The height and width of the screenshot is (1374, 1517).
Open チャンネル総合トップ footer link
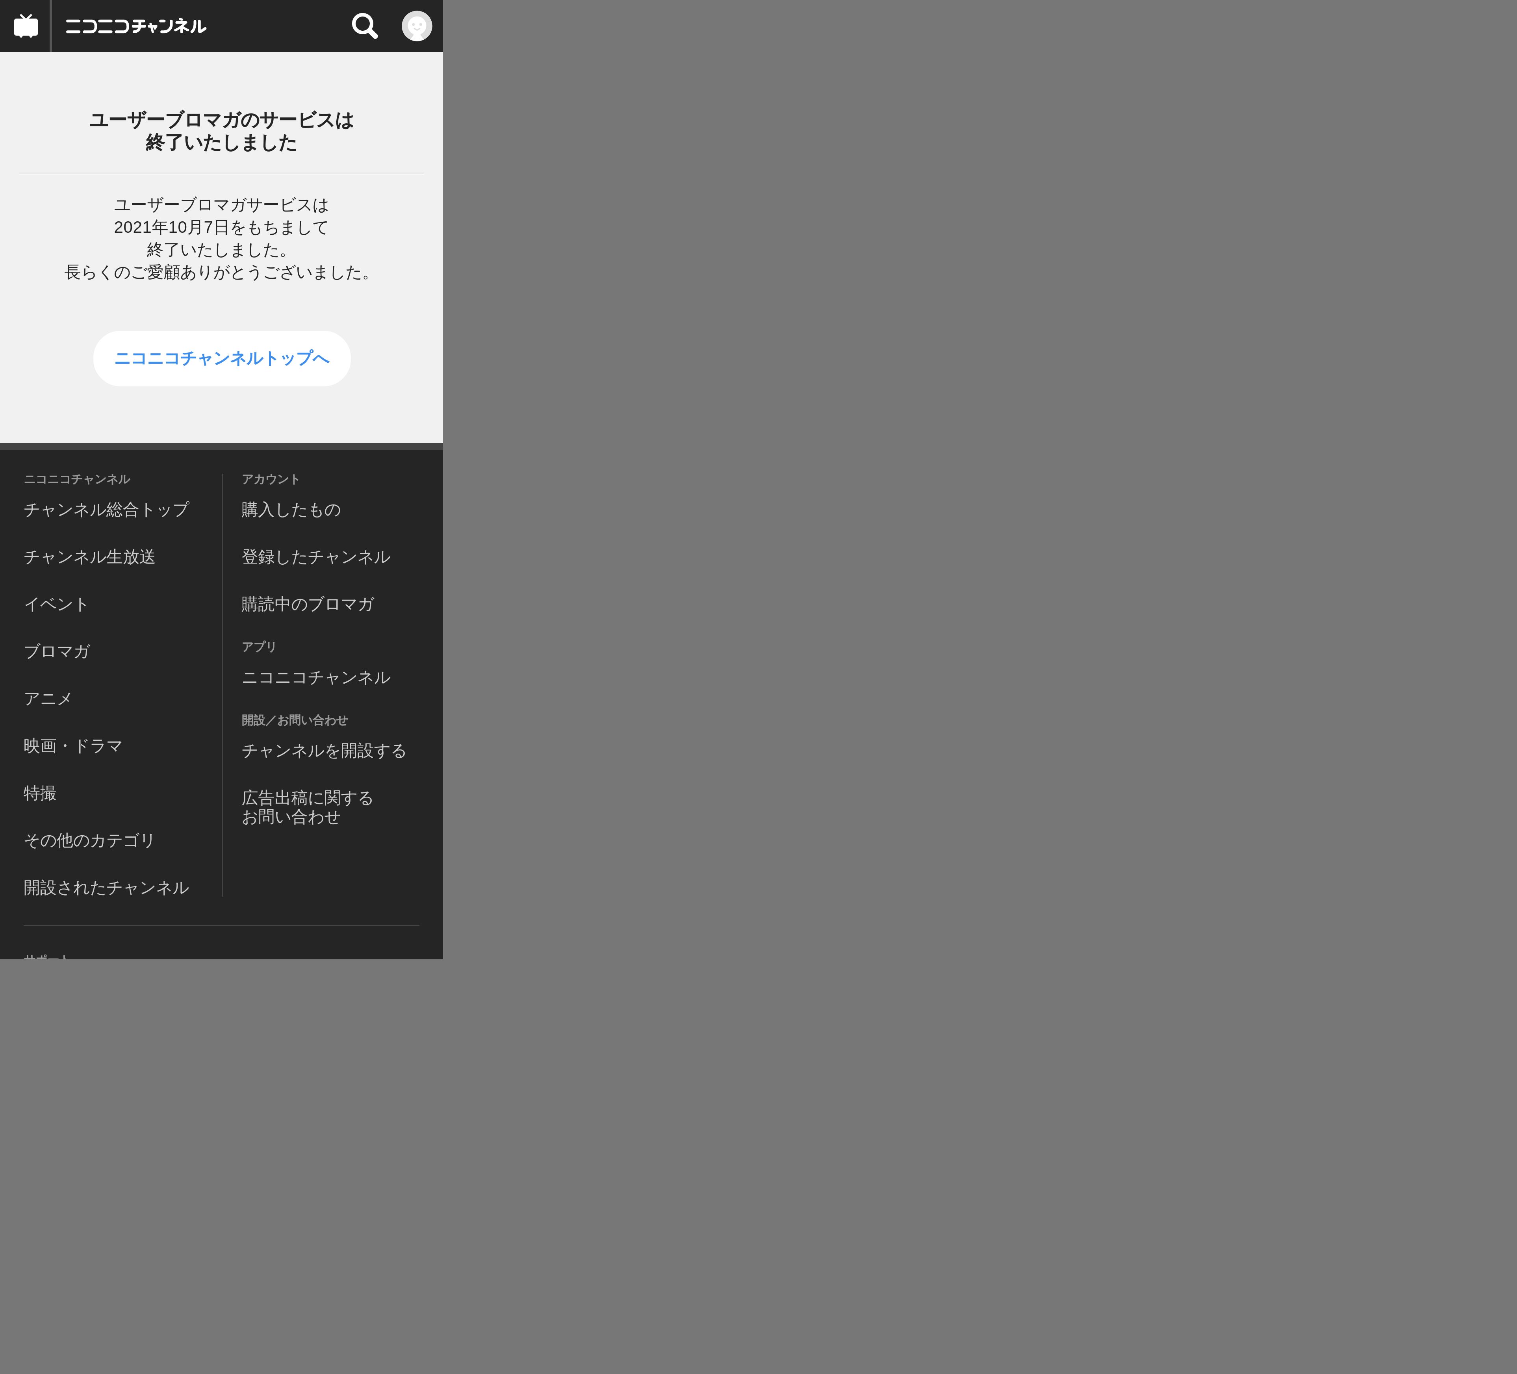(x=106, y=510)
